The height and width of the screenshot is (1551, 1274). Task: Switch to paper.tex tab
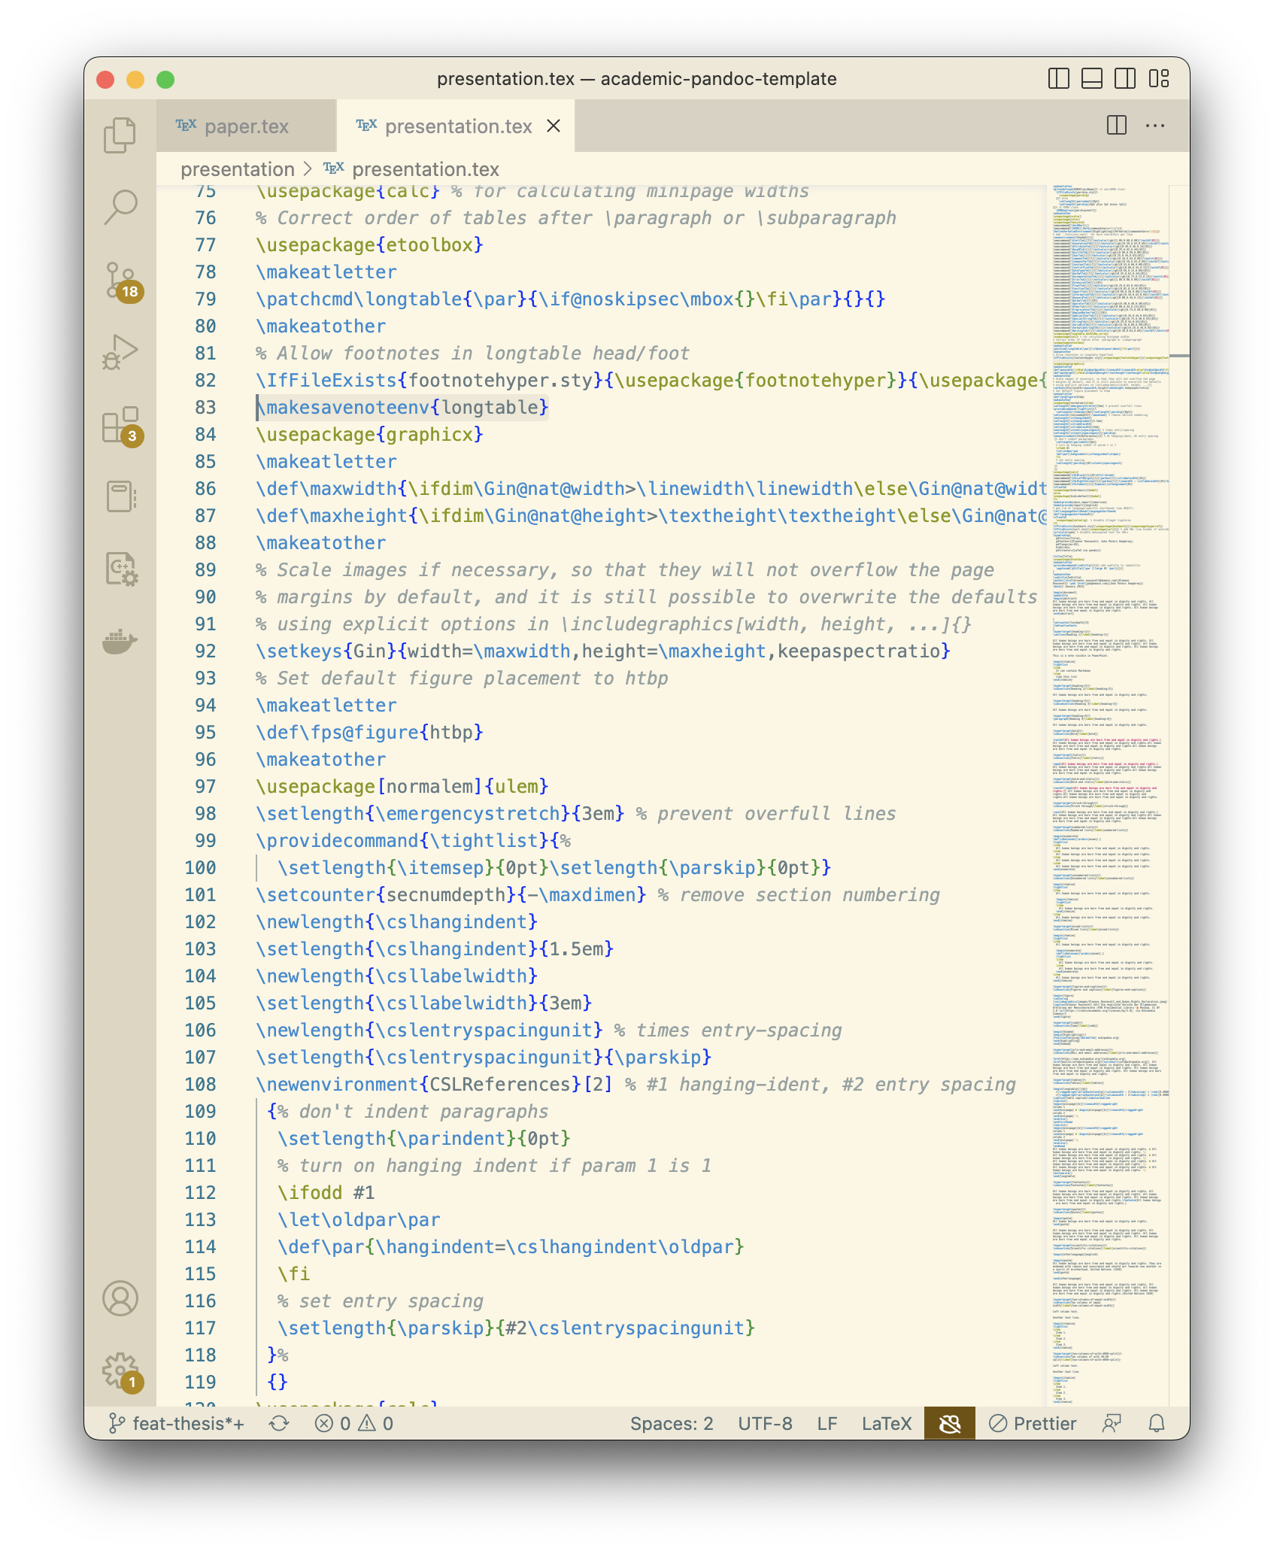pos(247,126)
